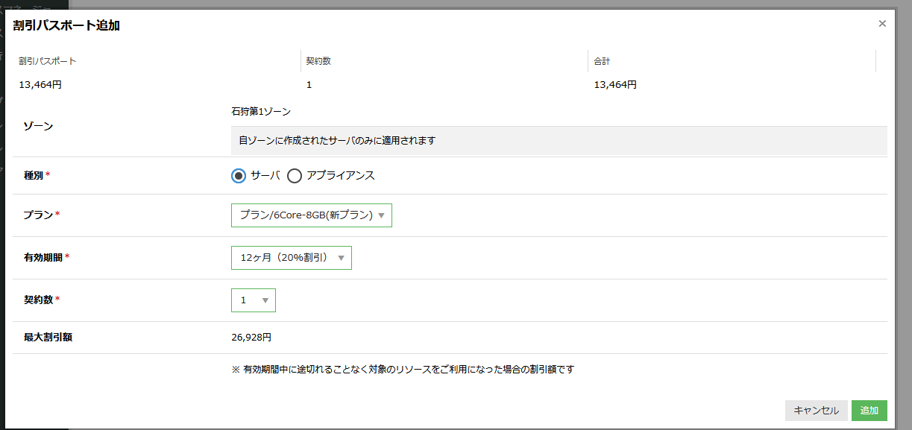This screenshot has width=912, height=430.
Task: Click the 割引パスポート追加 dialog title
Action: click(66, 25)
